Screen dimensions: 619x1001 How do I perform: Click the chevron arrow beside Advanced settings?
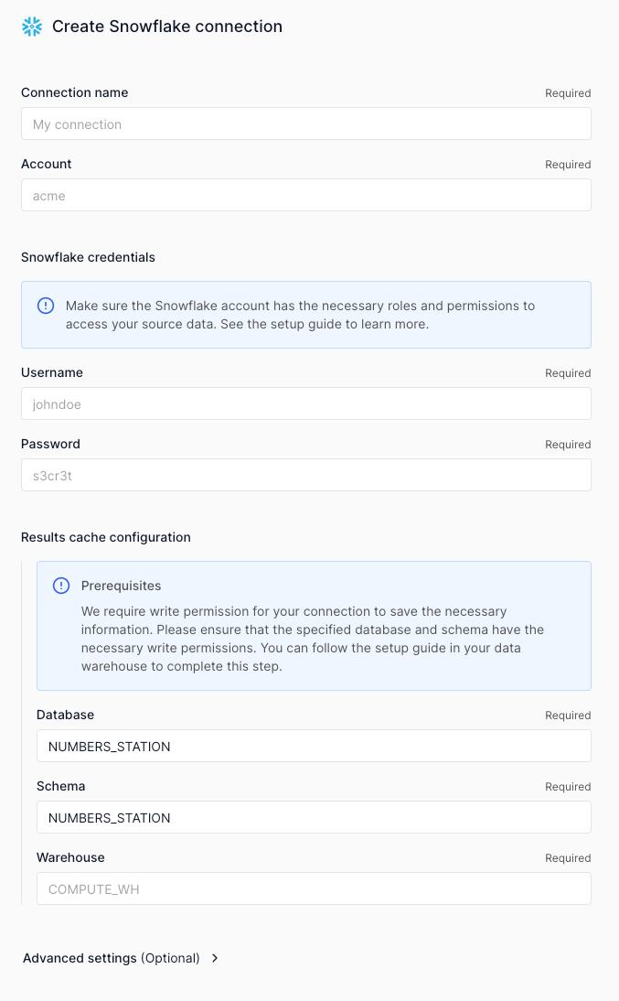[x=215, y=958]
